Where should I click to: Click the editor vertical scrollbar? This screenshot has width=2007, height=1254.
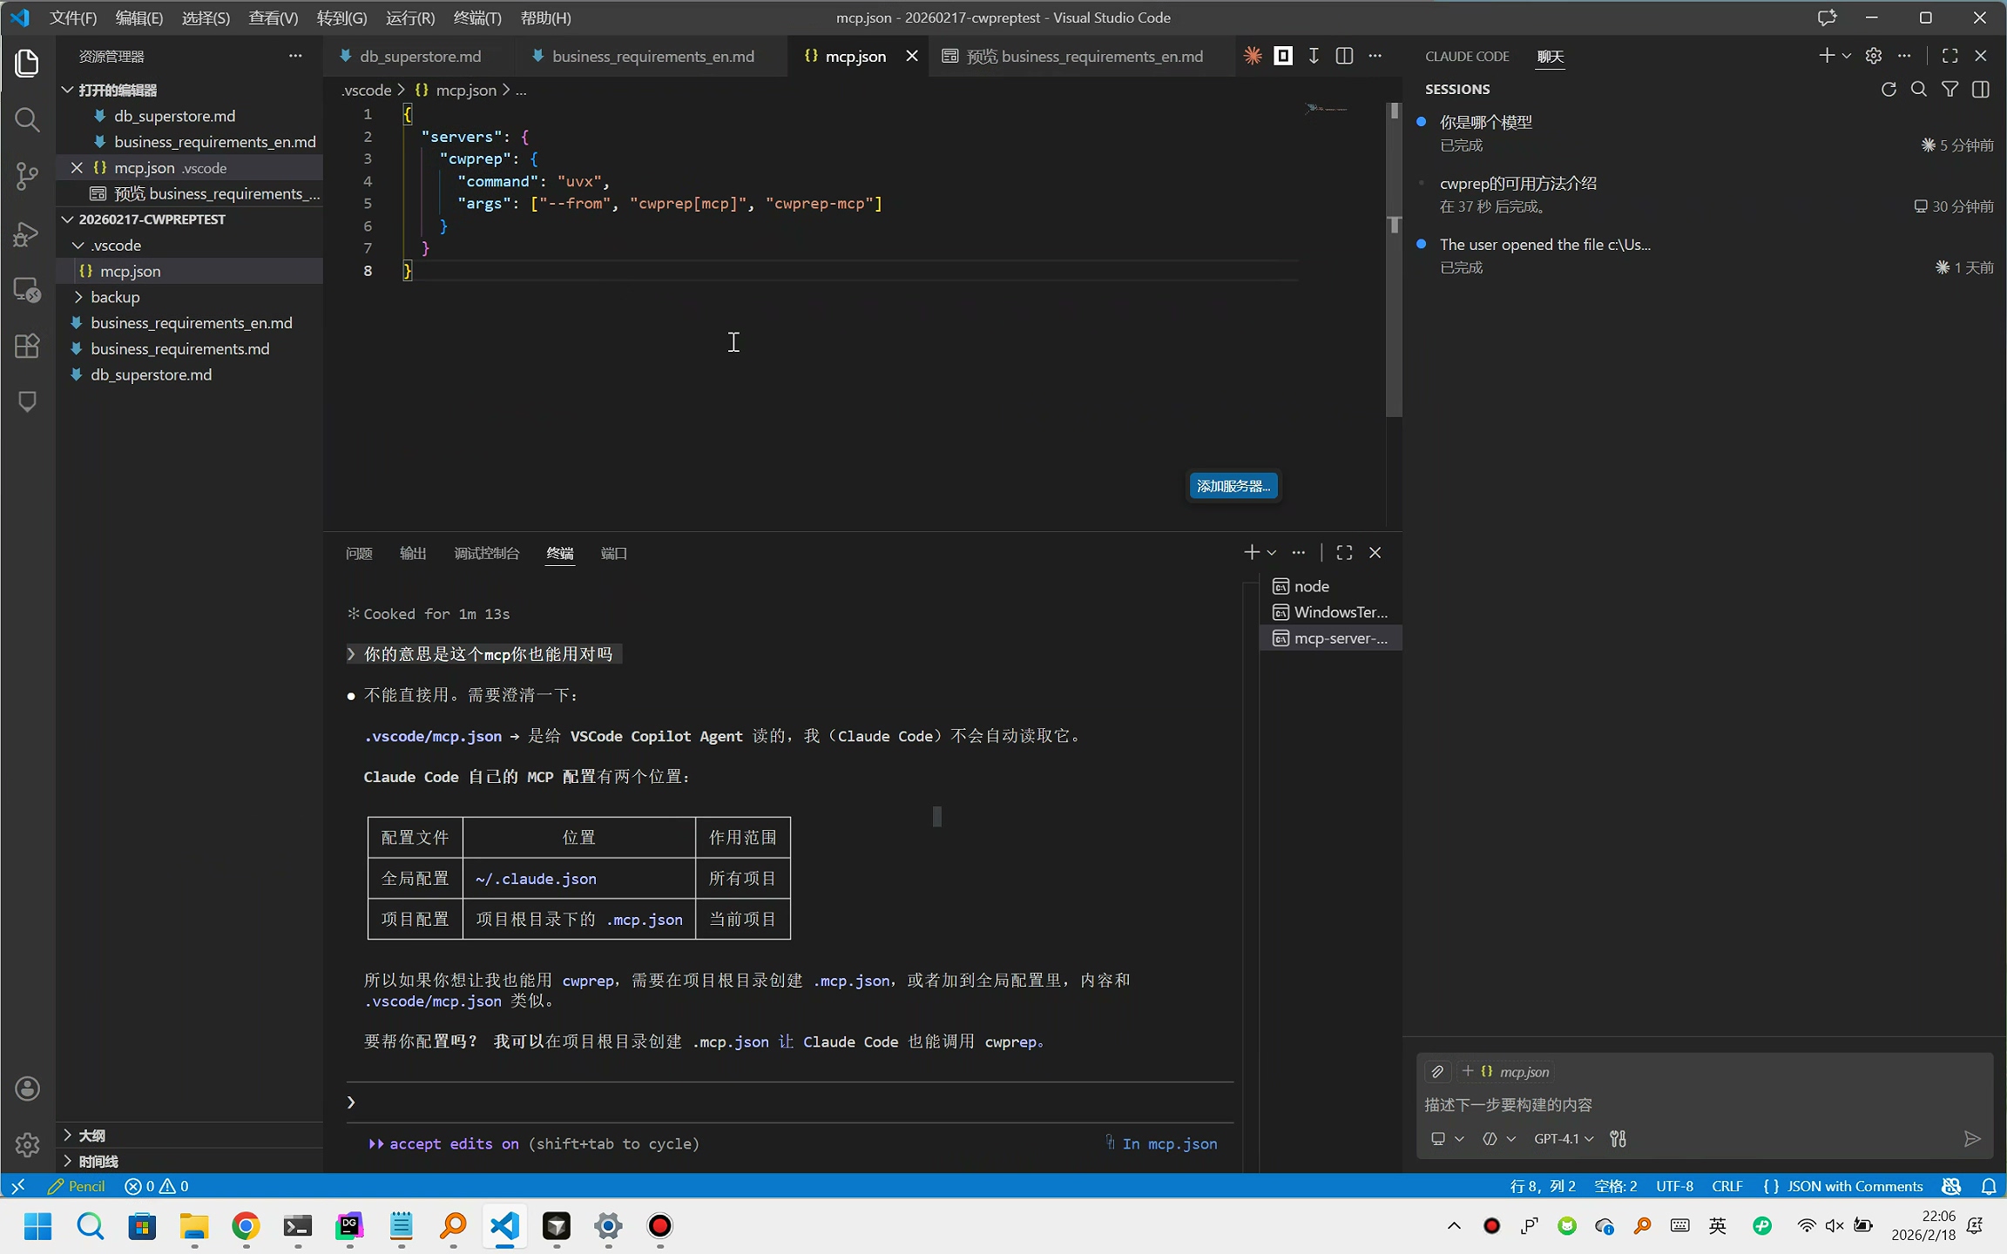1394,261
